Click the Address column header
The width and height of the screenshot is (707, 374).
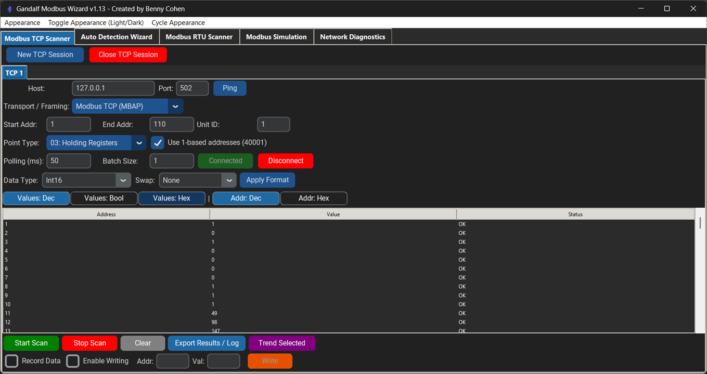tap(106, 214)
